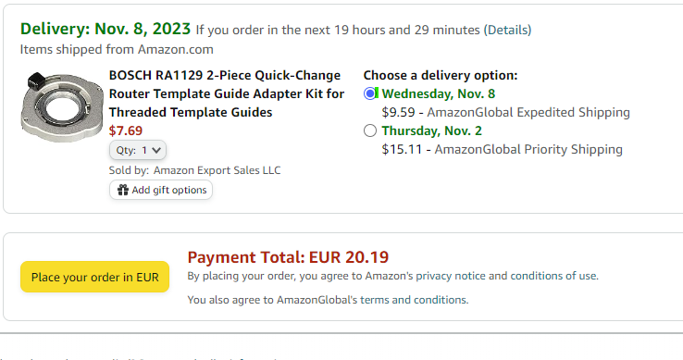Screen dimensions: 683x360
Task: Click the AmazonGlobal Expedited Shipping option text
Action: 528,113
